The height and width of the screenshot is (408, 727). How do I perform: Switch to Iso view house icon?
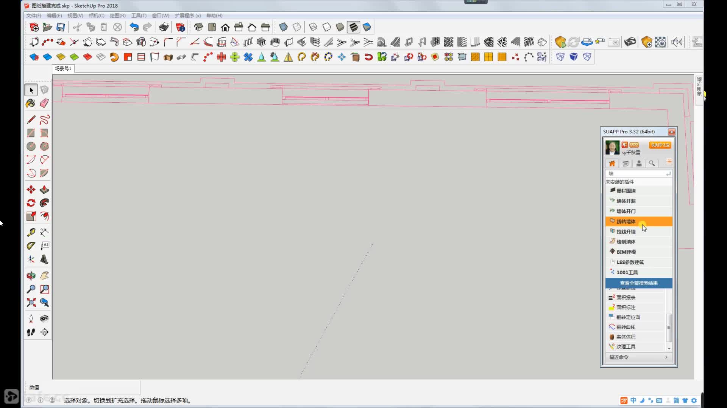tap(198, 27)
